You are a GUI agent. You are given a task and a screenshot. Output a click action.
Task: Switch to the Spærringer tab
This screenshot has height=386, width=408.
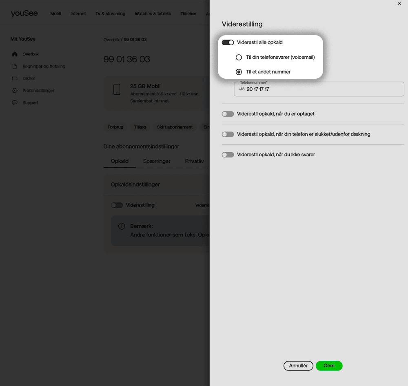pyautogui.click(x=157, y=161)
